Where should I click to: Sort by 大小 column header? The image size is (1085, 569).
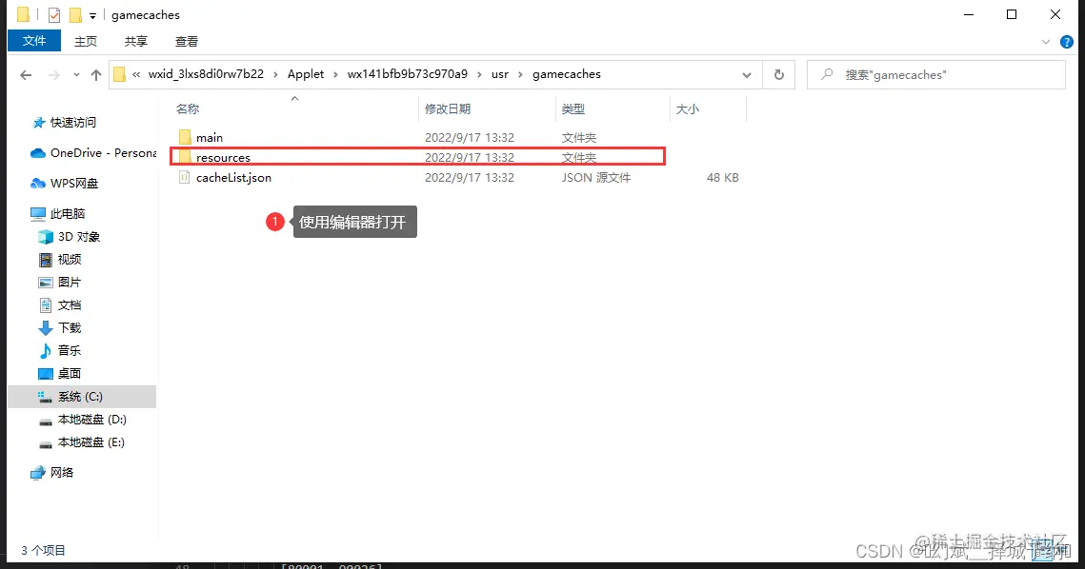pyautogui.click(x=687, y=108)
